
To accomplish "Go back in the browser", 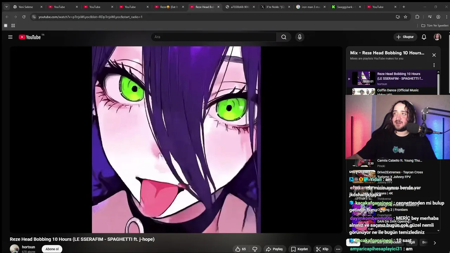I will pyautogui.click(x=7, y=17).
